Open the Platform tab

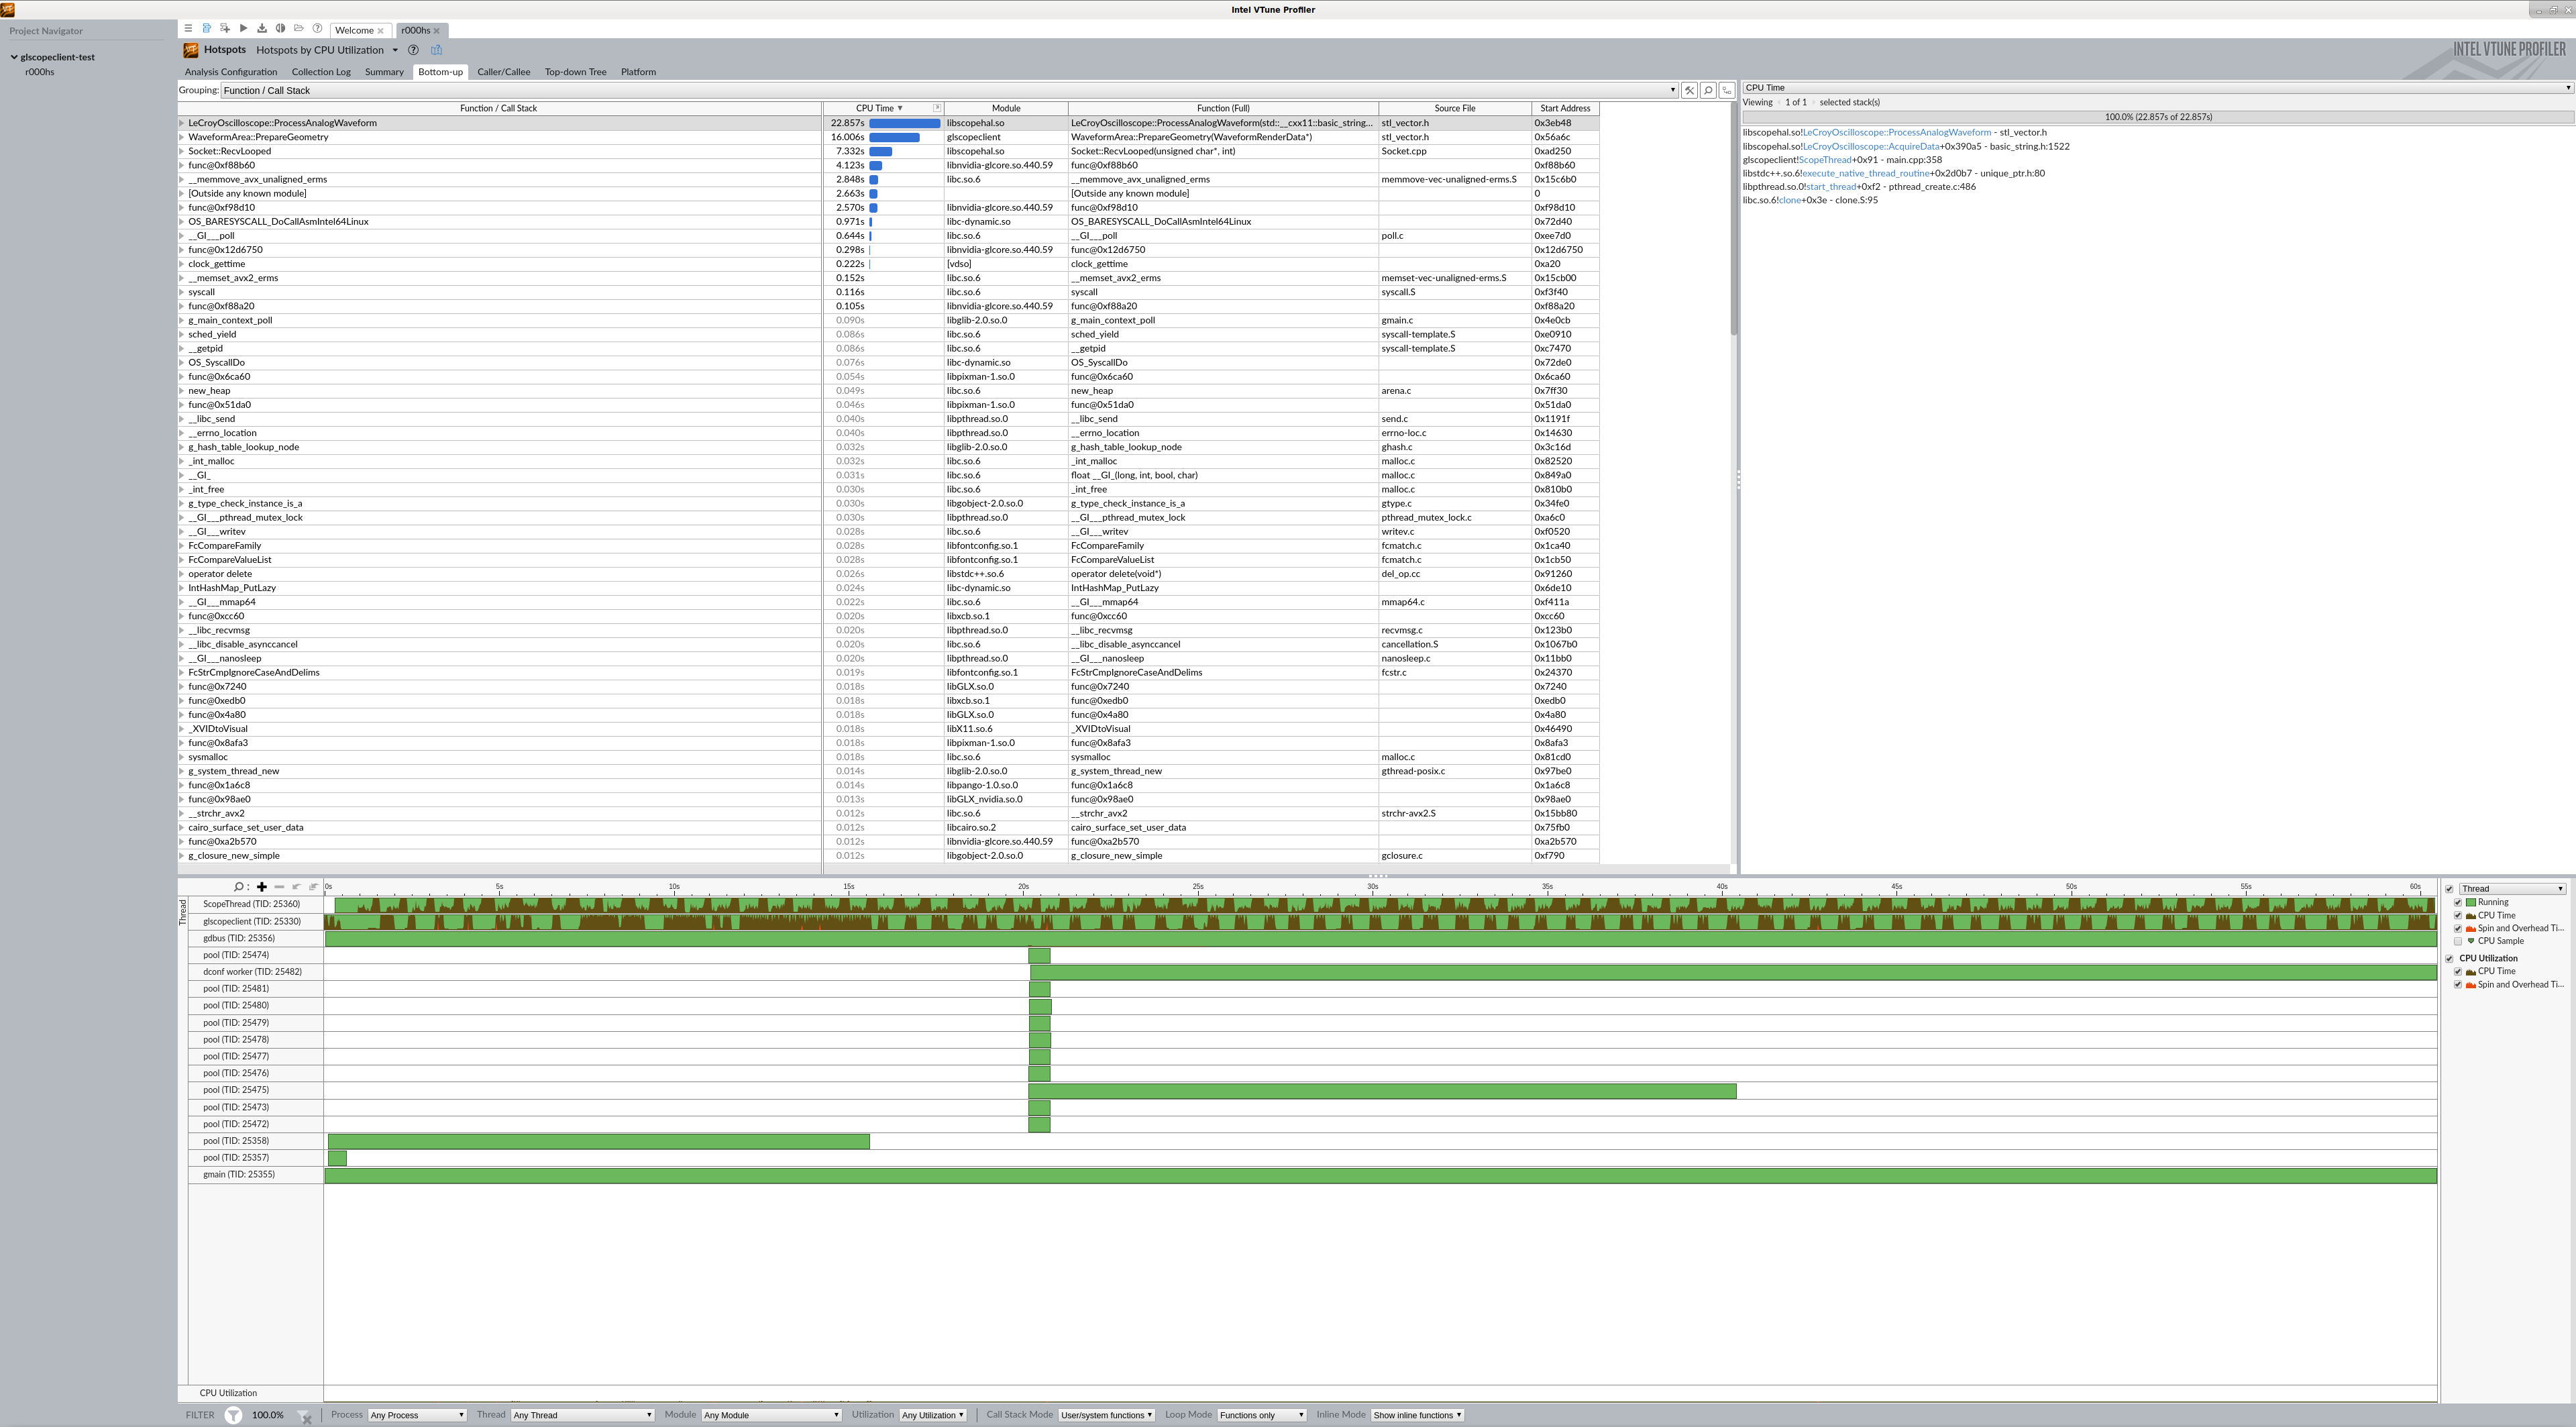pos(638,72)
